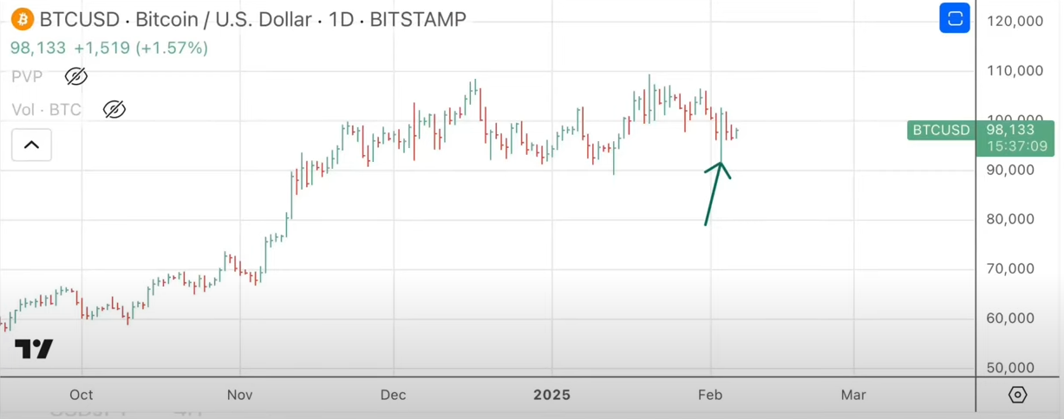Open chart settings via the hexagon gear icon
The height and width of the screenshot is (419, 1064).
point(1018,395)
